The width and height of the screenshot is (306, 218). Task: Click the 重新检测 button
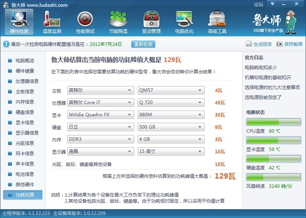pyautogui.click(x=143, y=44)
